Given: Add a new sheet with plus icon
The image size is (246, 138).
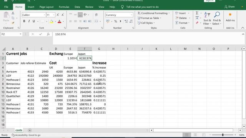Looking at the screenshot, I should click(x=30, y=130).
